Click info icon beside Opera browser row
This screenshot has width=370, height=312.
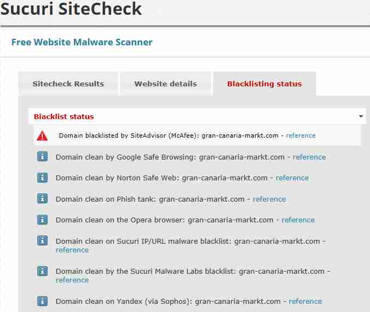coord(42,220)
